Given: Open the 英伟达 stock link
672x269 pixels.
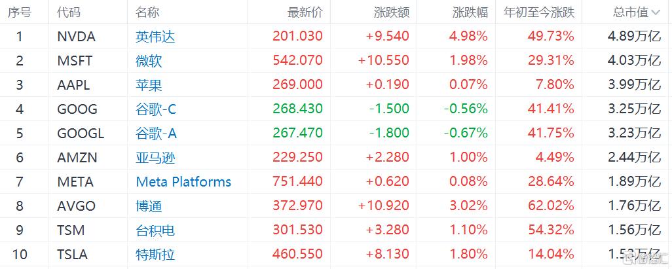Looking at the screenshot, I should click(x=155, y=37).
